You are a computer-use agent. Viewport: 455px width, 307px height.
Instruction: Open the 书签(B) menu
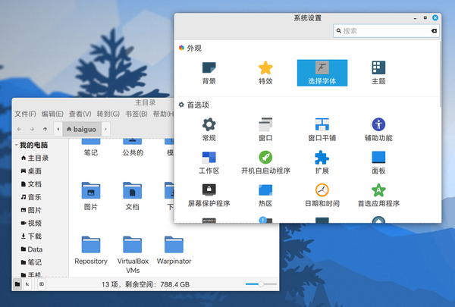[x=136, y=114]
